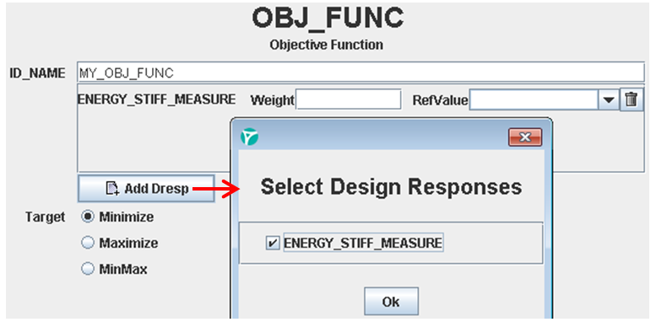
Task: Delete the ENERGY_STIFF_MEASURE row with trash icon
Action: 631,100
